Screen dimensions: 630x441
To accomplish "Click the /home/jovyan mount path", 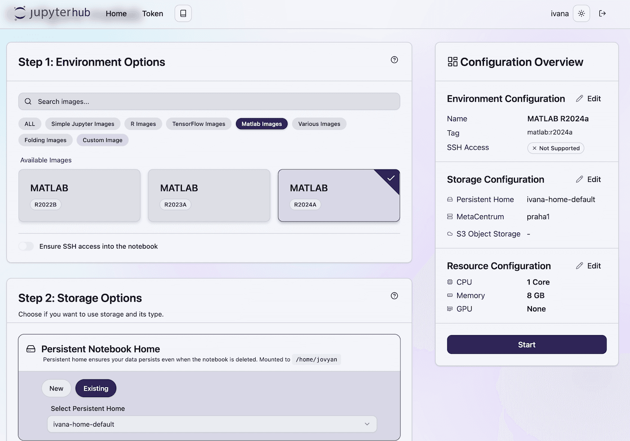I will point(316,360).
